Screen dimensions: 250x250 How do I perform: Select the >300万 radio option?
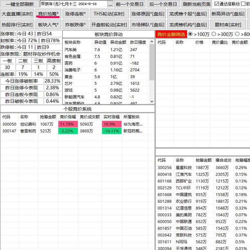click(x=214, y=34)
